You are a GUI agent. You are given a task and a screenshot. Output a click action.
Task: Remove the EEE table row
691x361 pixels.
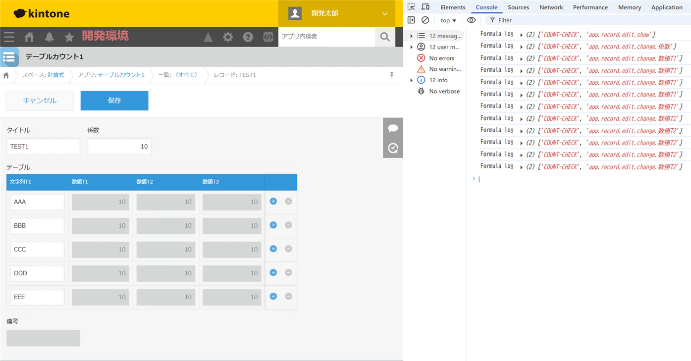click(x=288, y=297)
